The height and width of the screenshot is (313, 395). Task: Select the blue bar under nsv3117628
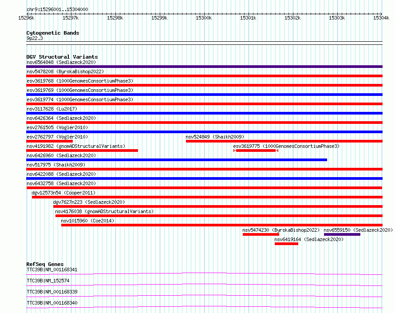point(204,113)
